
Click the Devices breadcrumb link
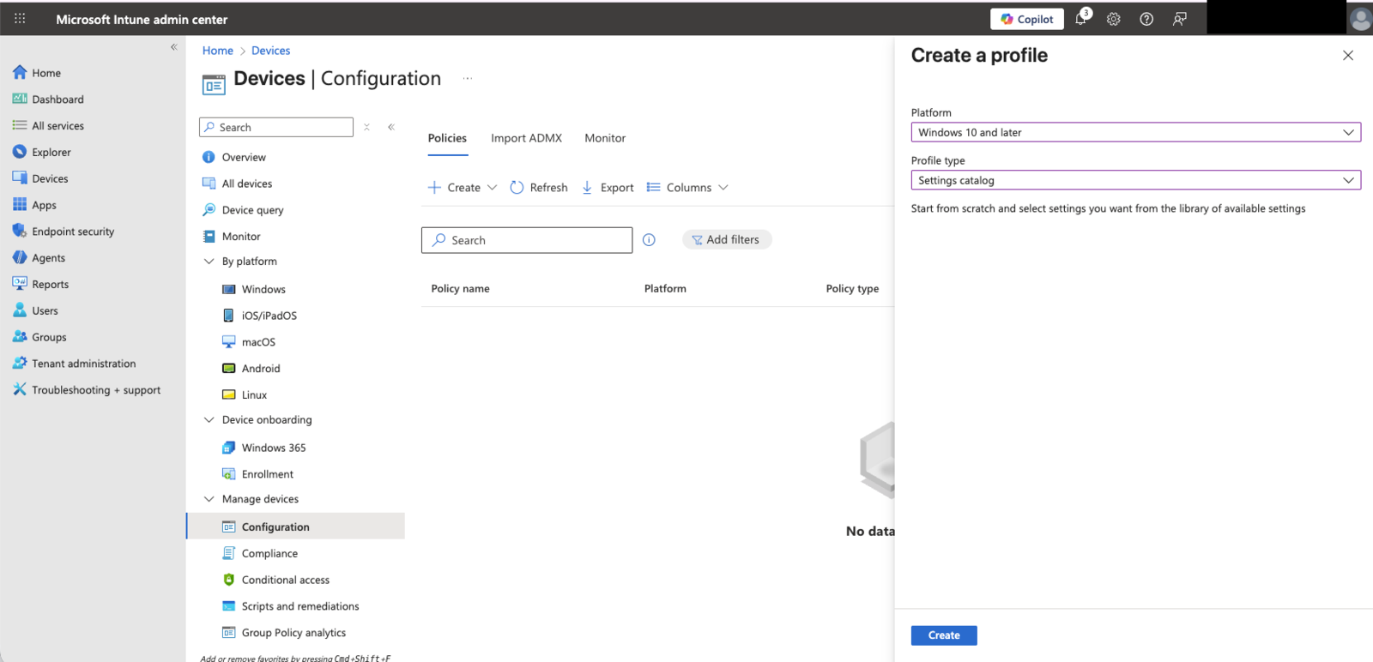click(270, 51)
